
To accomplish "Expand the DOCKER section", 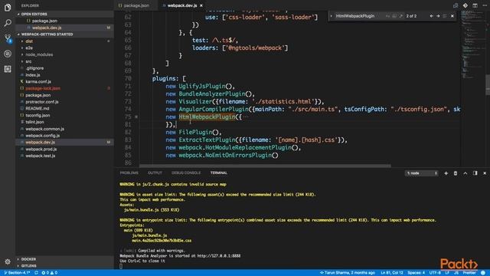I will click(x=64, y=259).
